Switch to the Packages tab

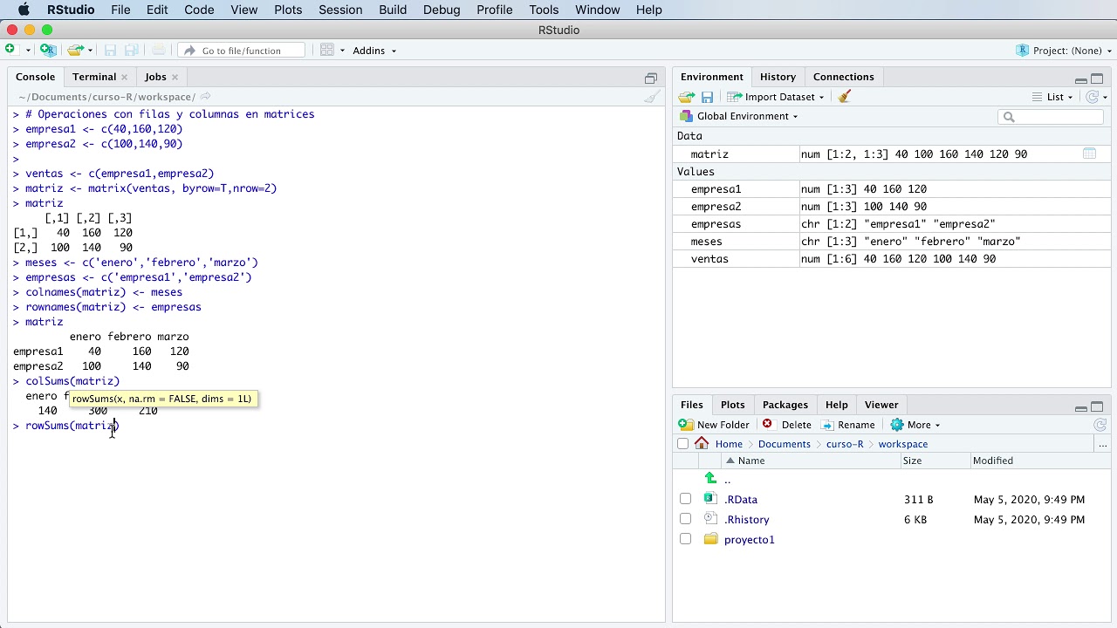coord(785,405)
